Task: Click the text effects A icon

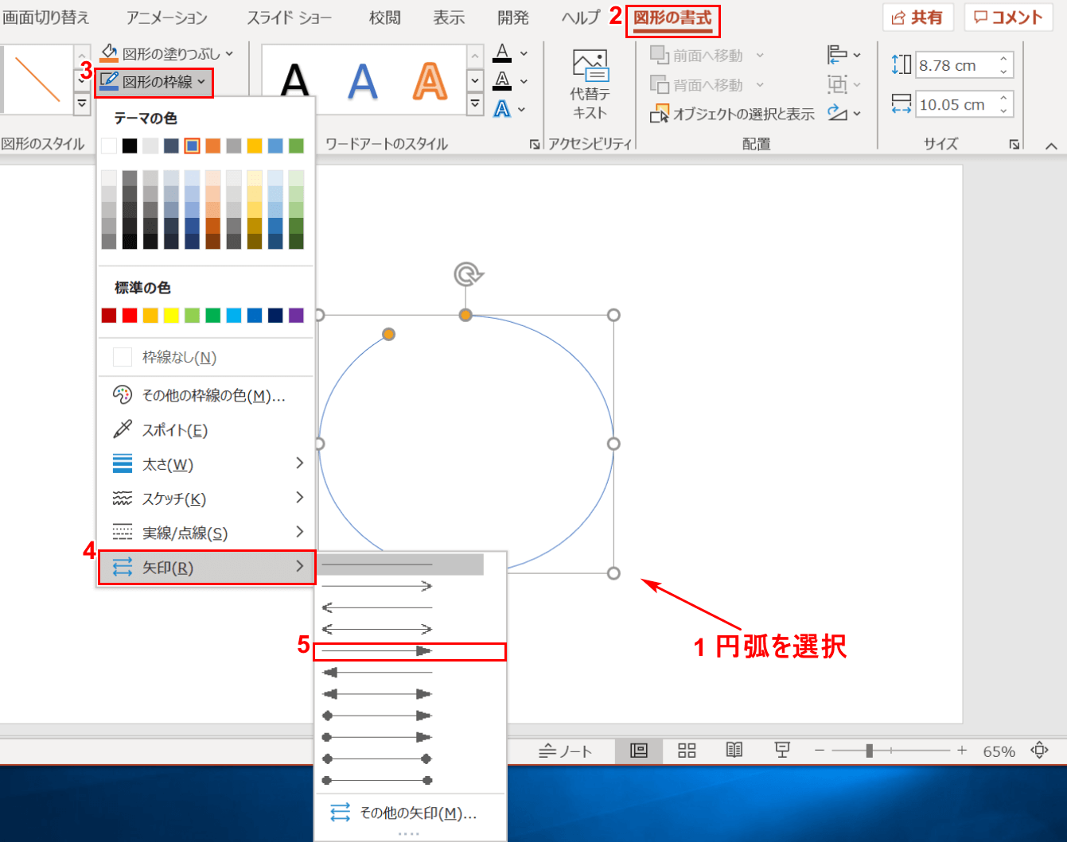Action: (x=502, y=108)
